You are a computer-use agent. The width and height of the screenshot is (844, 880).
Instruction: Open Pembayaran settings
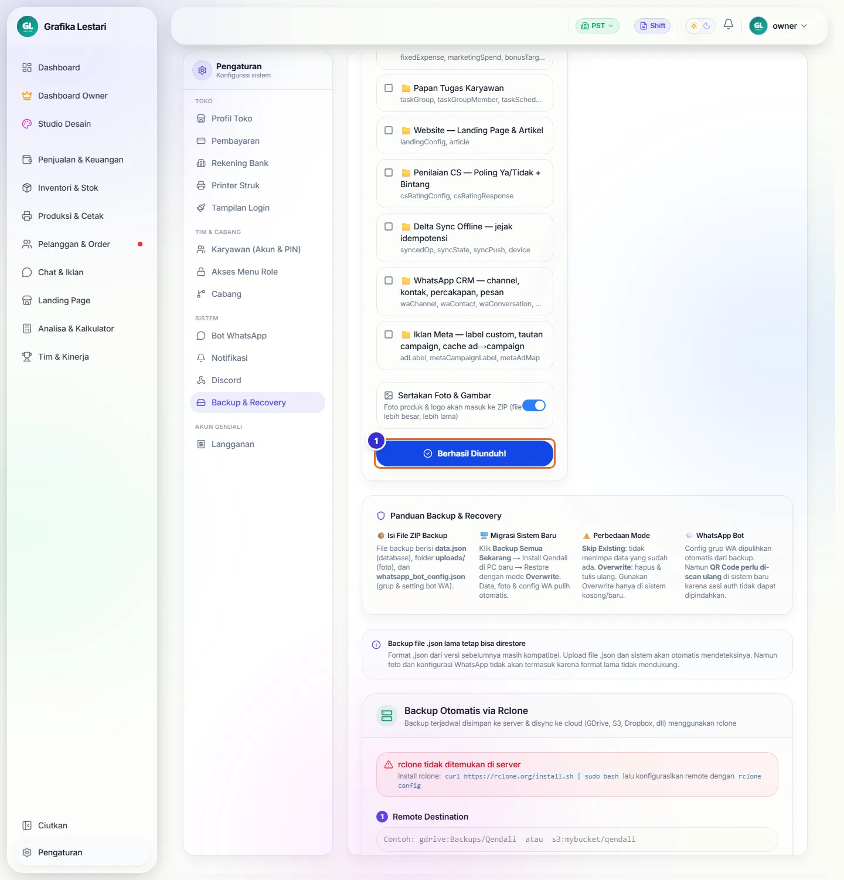click(258, 141)
